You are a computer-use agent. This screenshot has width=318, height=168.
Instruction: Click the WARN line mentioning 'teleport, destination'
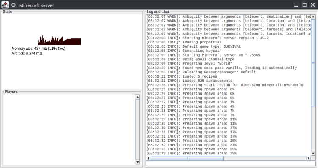[x=229, y=16]
